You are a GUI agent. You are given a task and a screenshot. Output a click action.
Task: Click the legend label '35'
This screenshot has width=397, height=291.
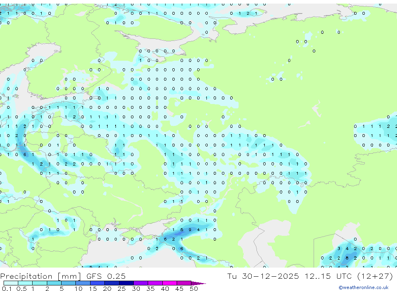pyautogui.click(x=150, y=289)
